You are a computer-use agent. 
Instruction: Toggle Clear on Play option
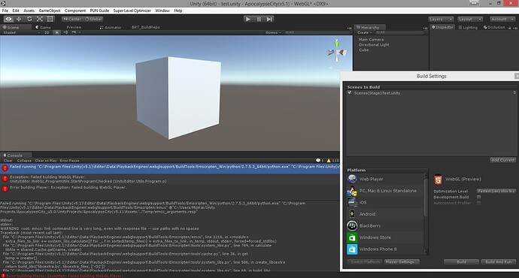[x=46, y=161]
